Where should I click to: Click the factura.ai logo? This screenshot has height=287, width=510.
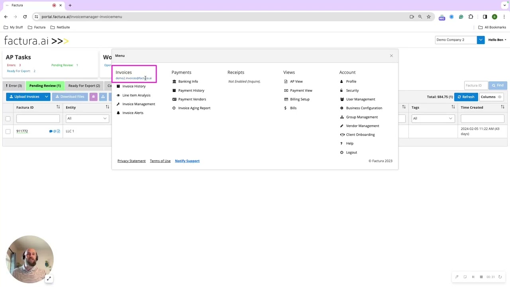pyautogui.click(x=36, y=41)
